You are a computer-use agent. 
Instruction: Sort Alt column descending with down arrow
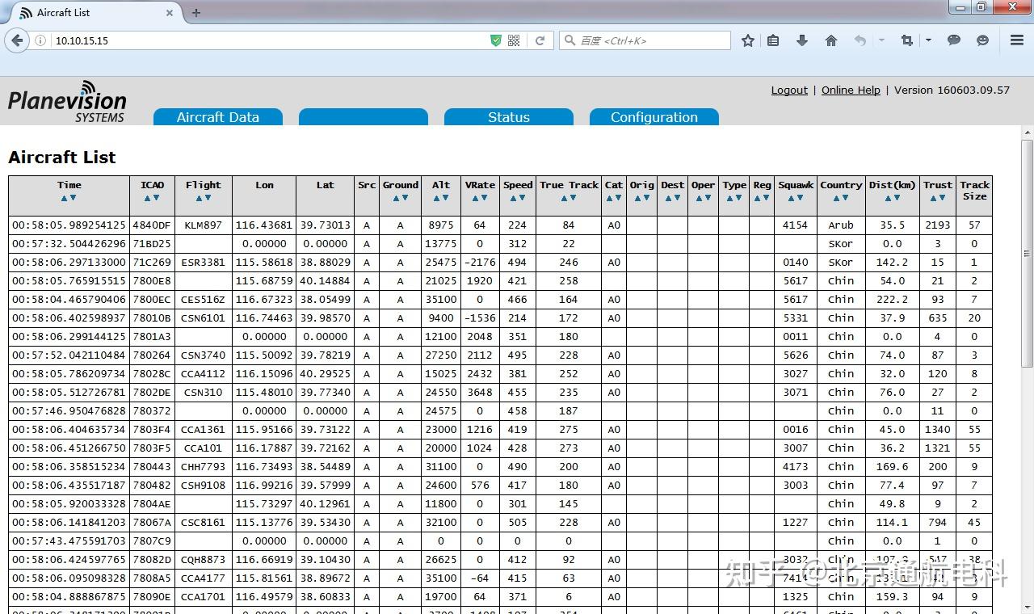pyautogui.click(x=446, y=198)
